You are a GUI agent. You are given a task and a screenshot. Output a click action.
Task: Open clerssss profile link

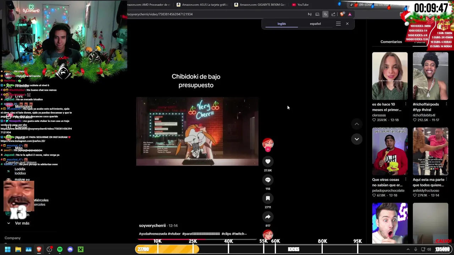pos(379,115)
